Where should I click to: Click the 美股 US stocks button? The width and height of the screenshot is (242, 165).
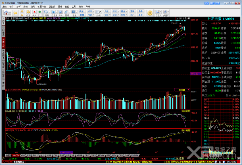[x=140, y=15]
